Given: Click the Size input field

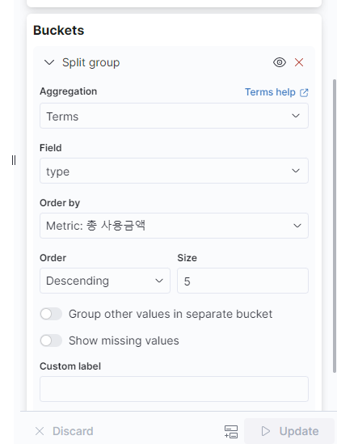Looking at the screenshot, I should [x=242, y=281].
